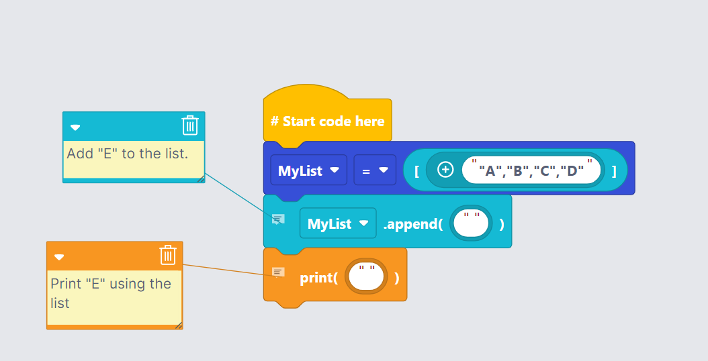708x361 pixels.
Task: Delete the "Add E to the list" comment
Action: pos(190,126)
